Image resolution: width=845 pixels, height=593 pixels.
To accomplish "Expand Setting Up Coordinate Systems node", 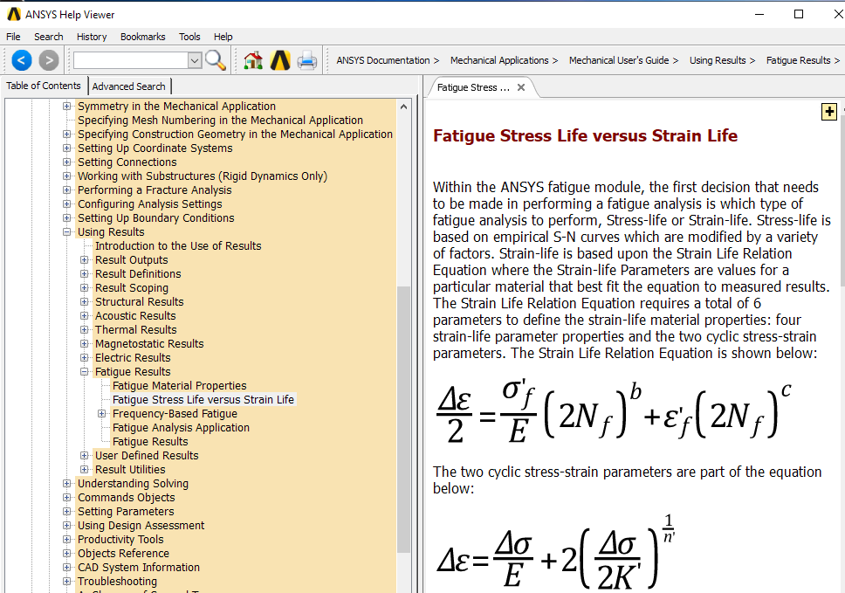I will point(67,148).
